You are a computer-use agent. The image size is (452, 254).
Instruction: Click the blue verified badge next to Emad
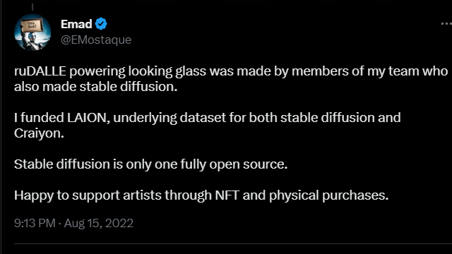101,24
